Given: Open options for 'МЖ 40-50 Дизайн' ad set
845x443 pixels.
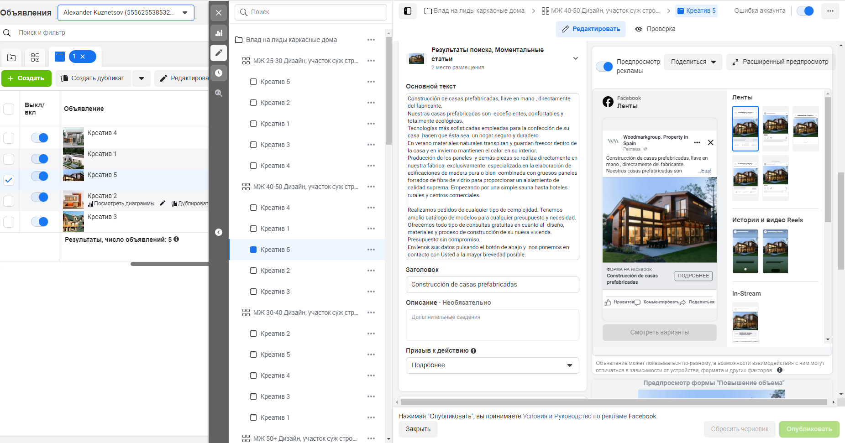Looking at the screenshot, I should [x=371, y=187].
